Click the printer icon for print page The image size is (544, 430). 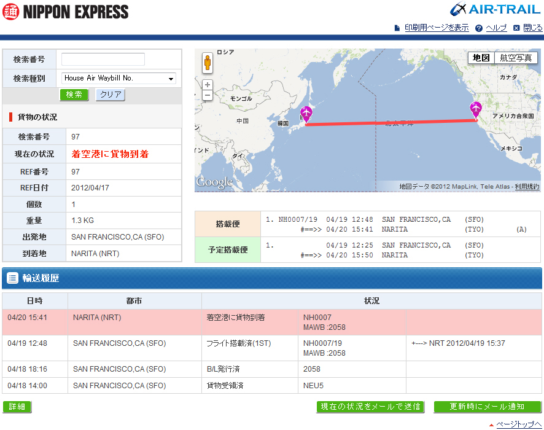coord(397,28)
